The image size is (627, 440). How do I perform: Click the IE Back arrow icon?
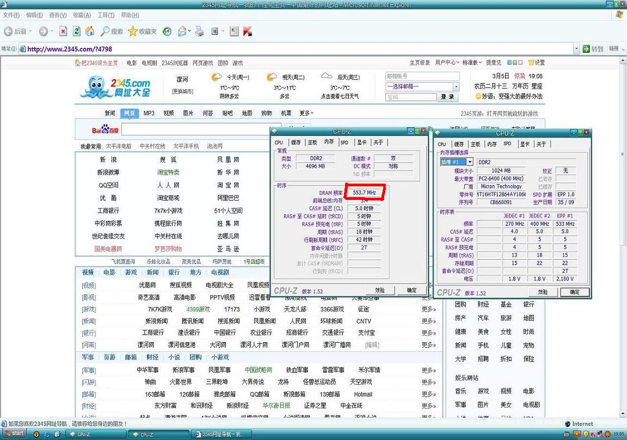tap(8, 31)
